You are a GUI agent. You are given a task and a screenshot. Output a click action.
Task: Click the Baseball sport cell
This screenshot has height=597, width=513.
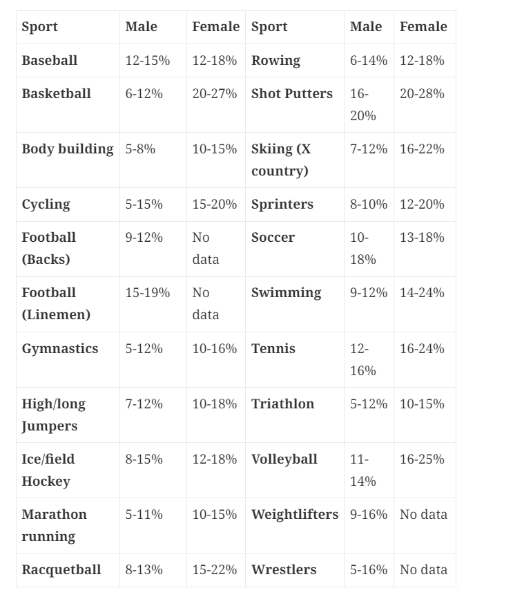pyautogui.click(x=50, y=60)
